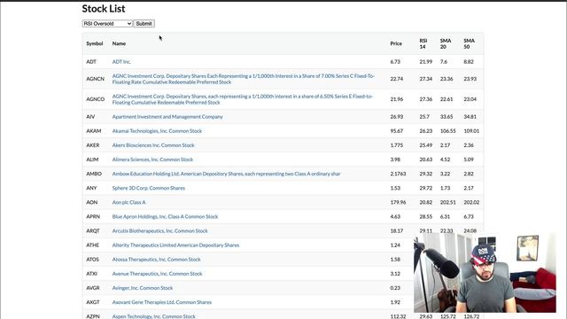Screen dimensions: 567x319
Task: Open Avinger, Inc. Common Stock link
Action: (x=143, y=288)
